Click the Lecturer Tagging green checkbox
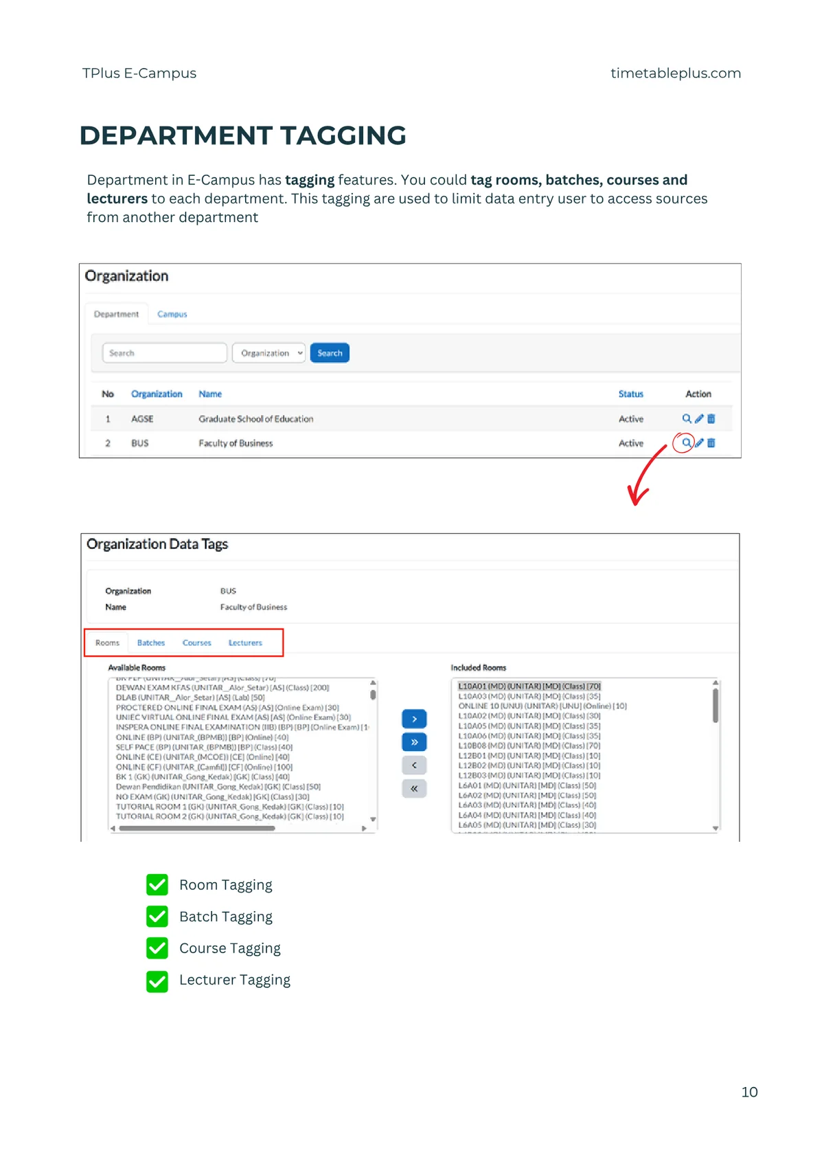This screenshot has width=824, height=1166. (157, 980)
